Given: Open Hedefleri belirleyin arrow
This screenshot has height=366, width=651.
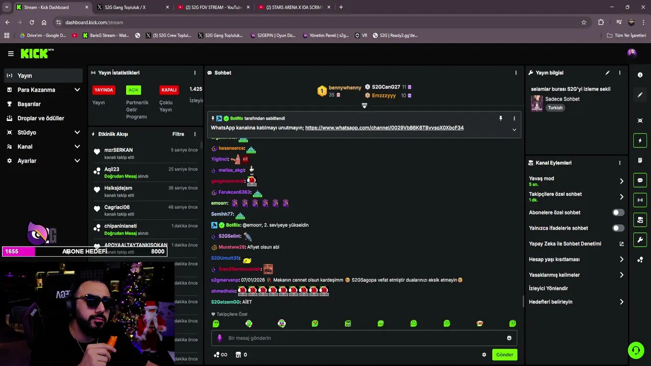Looking at the screenshot, I should [x=622, y=302].
